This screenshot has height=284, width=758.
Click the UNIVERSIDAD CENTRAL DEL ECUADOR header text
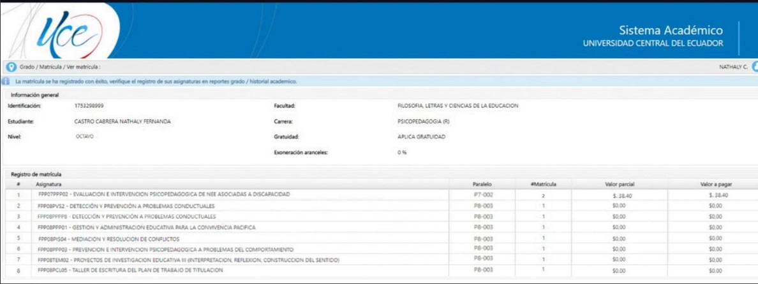653,43
